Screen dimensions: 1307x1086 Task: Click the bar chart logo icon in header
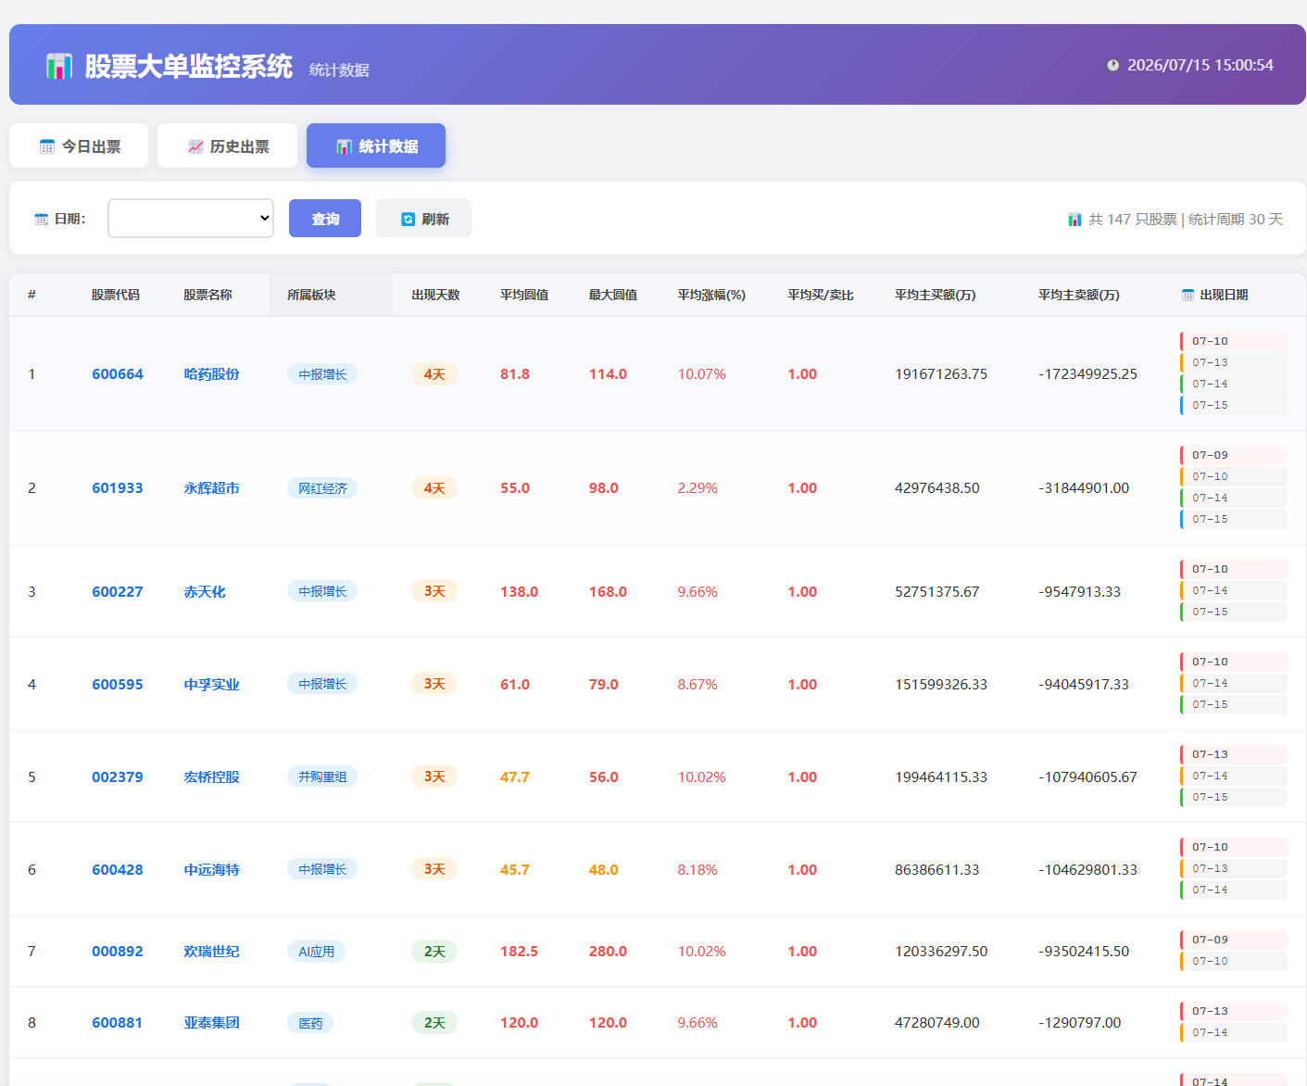pyautogui.click(x=58, y=66)
